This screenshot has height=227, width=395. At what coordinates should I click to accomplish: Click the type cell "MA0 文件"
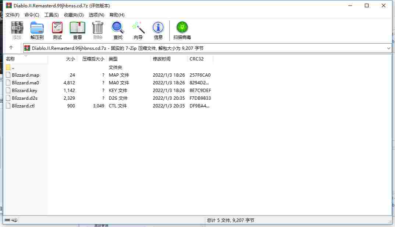119,83
